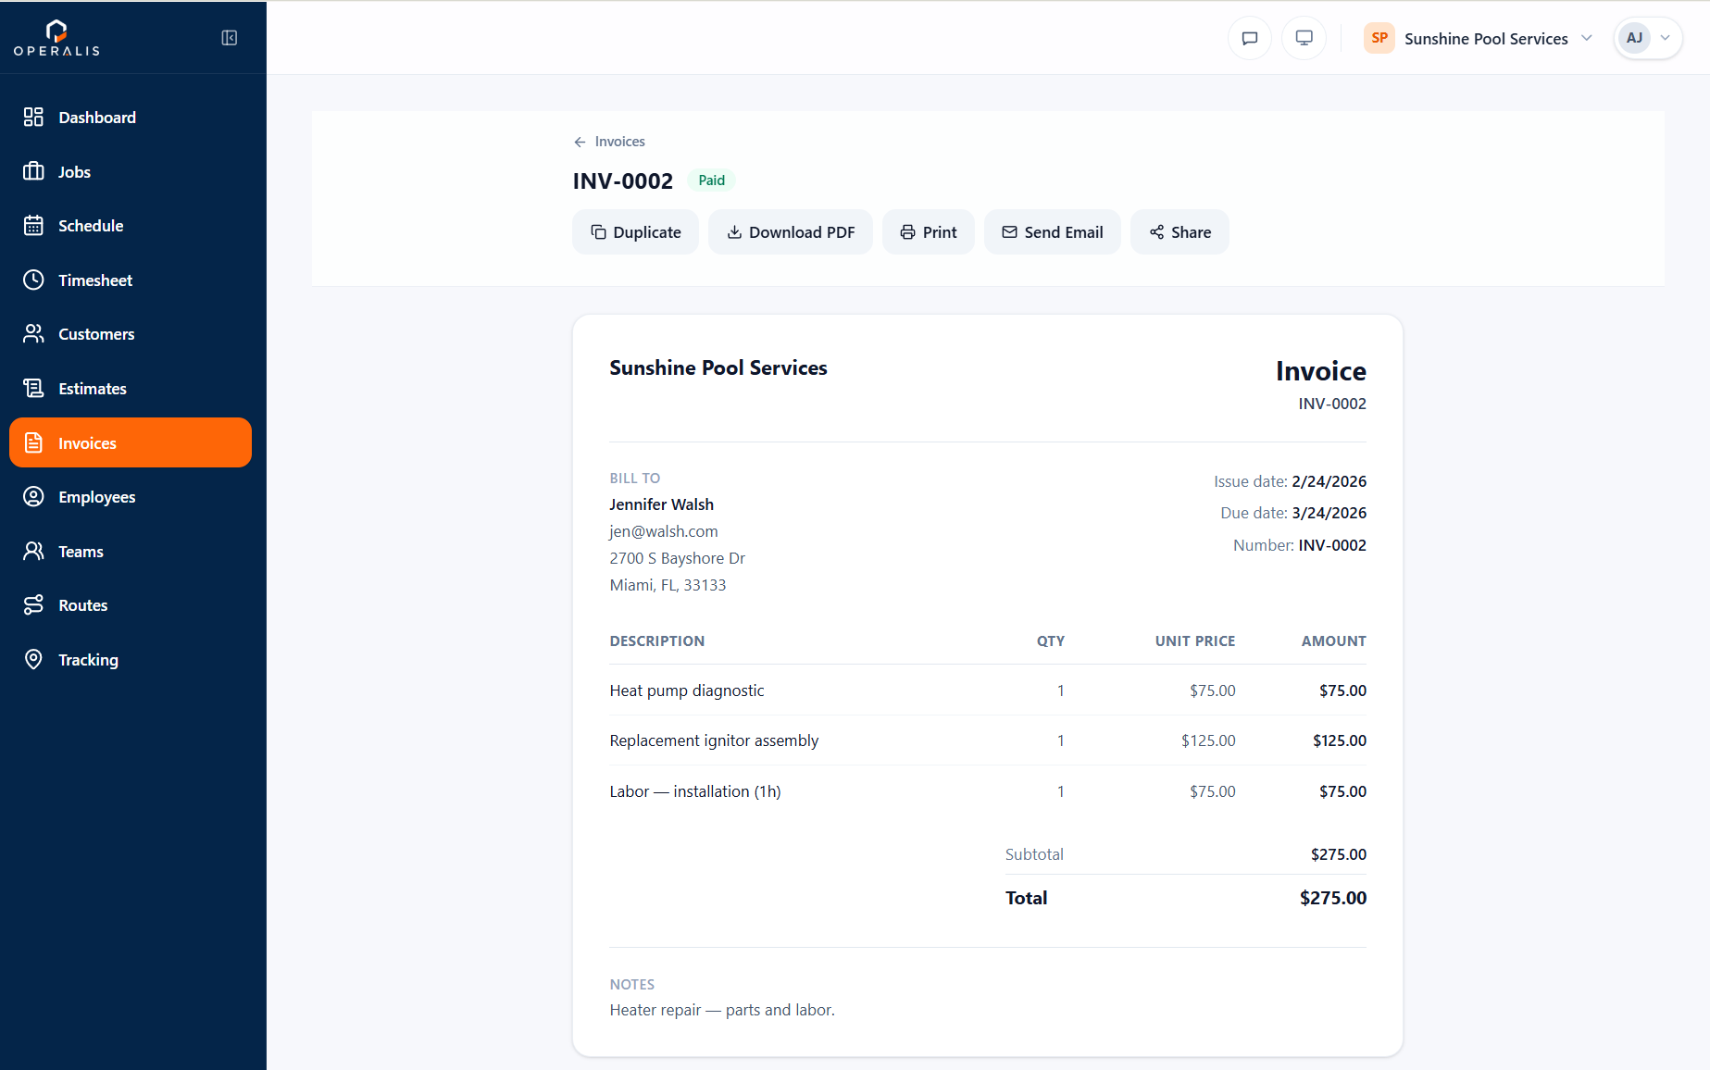The image size is (1710, 1070).
Task: Expand the AJ user menu chevron
Action: [x=1665, y=38]
